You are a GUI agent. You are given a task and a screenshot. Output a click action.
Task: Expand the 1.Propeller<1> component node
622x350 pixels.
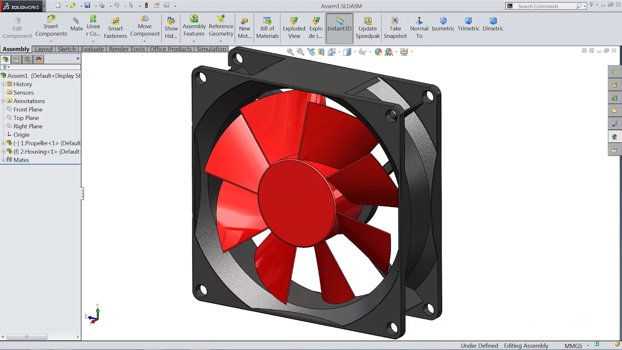pyautogui.click(x=3, y=143)
